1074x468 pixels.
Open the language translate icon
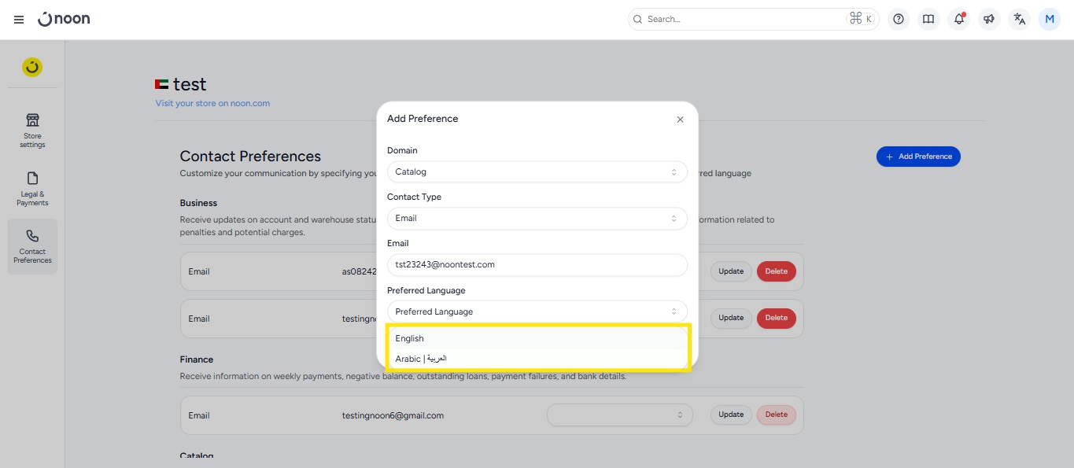point(1020,20)
